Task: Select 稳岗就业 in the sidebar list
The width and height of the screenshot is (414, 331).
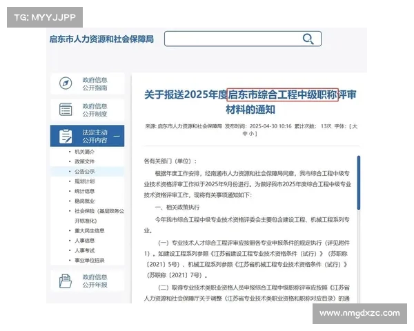Action: 84,201
